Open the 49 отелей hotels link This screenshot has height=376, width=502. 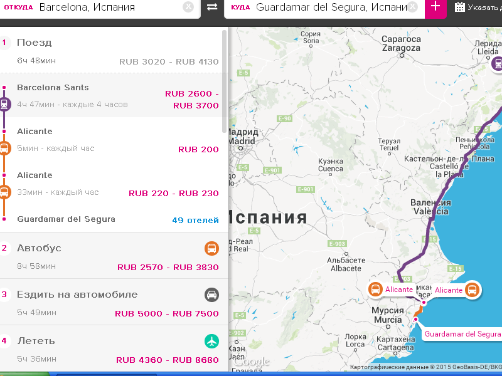pos(195,220)
